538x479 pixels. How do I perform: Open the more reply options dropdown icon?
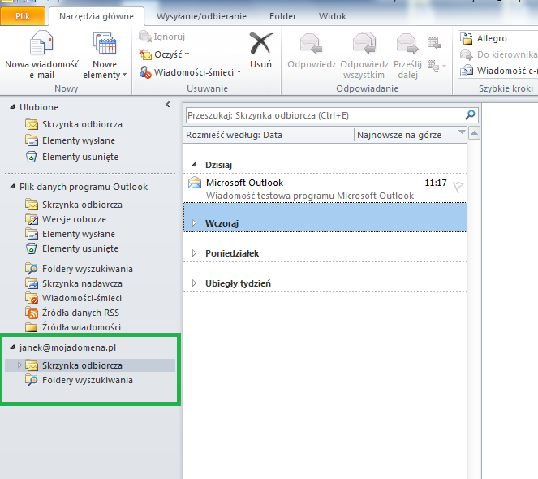point(437,66)
